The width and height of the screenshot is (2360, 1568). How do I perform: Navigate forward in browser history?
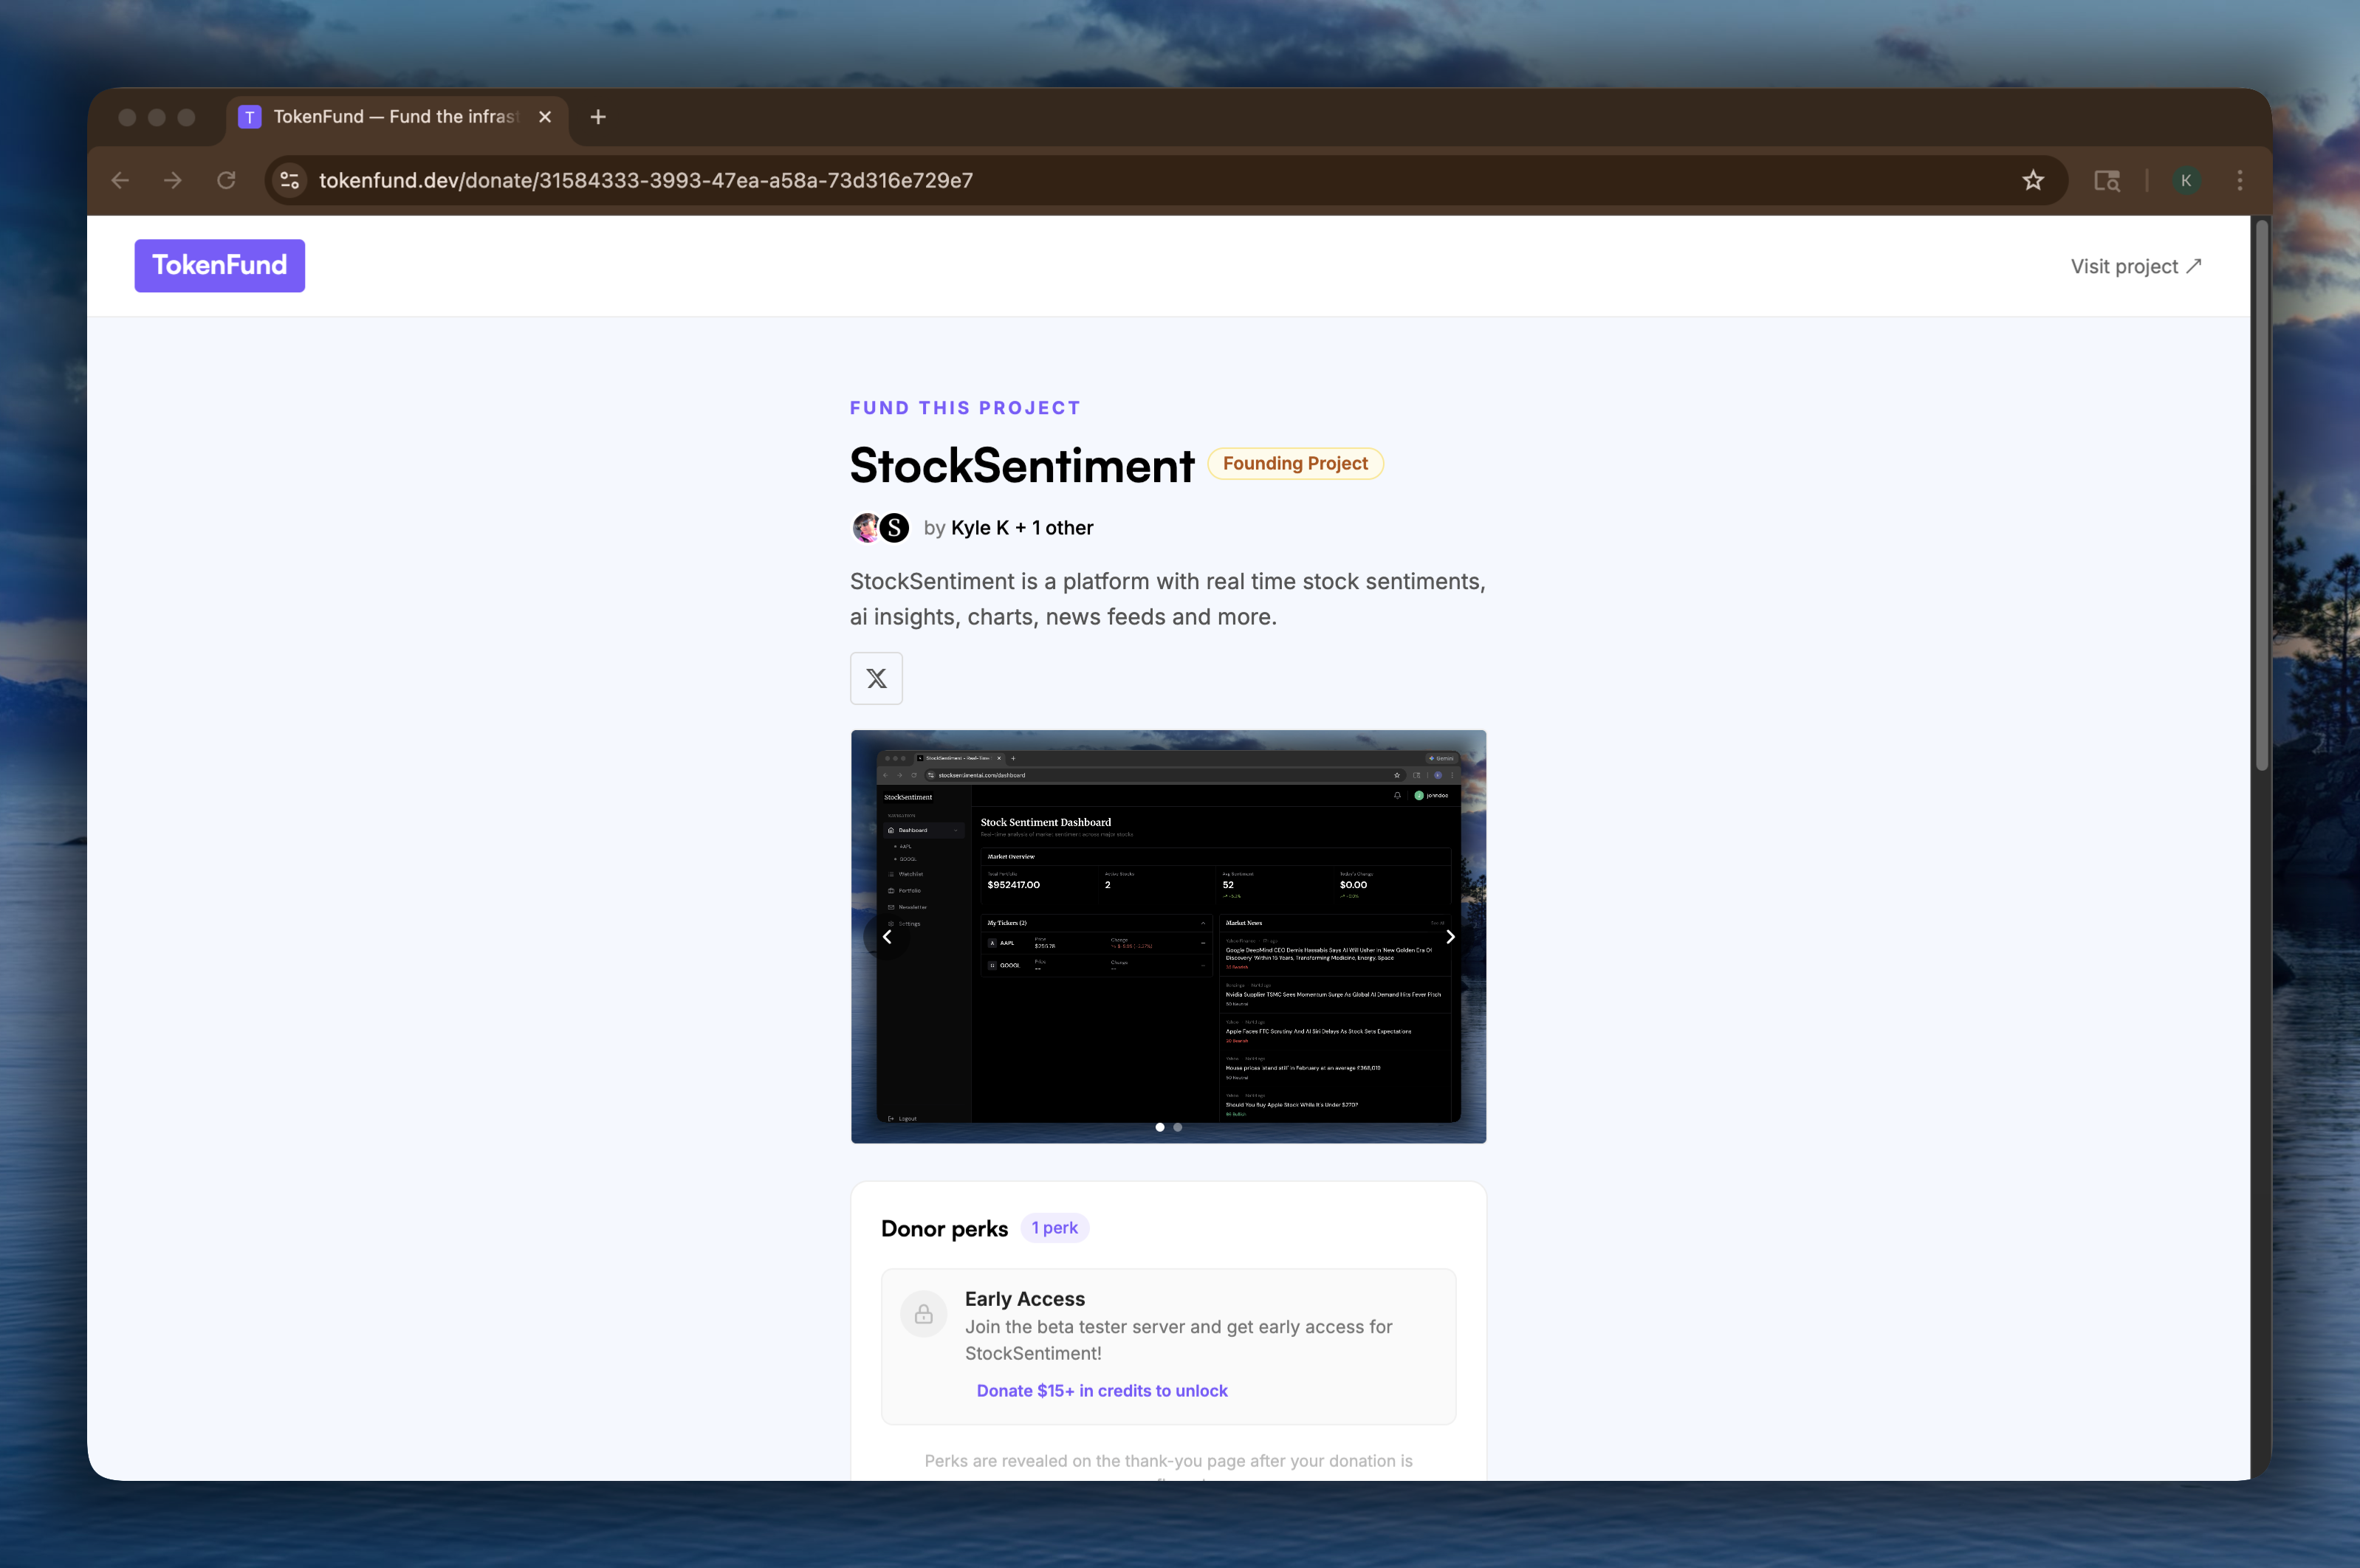[x=173, y=180]
